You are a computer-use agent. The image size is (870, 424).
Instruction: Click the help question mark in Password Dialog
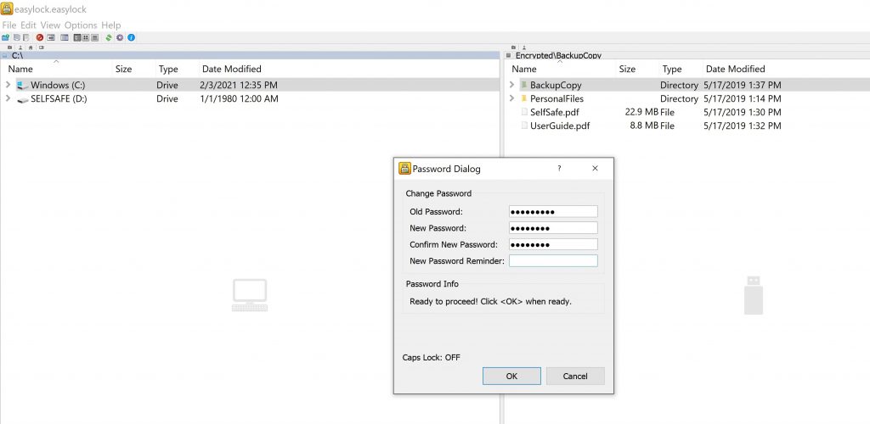click(x=559, y=168)
